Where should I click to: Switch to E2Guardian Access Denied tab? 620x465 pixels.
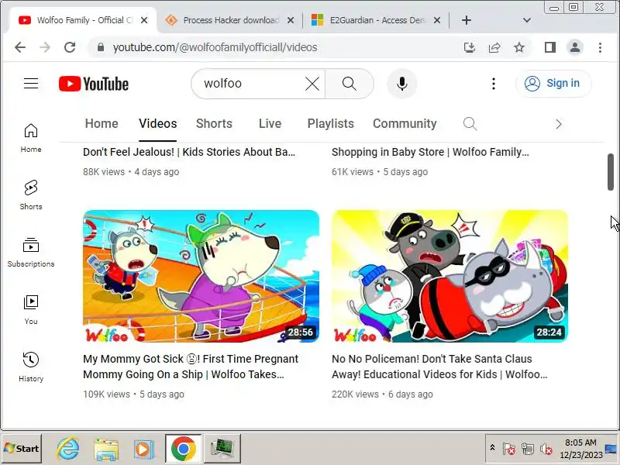[x=377, y=20]
